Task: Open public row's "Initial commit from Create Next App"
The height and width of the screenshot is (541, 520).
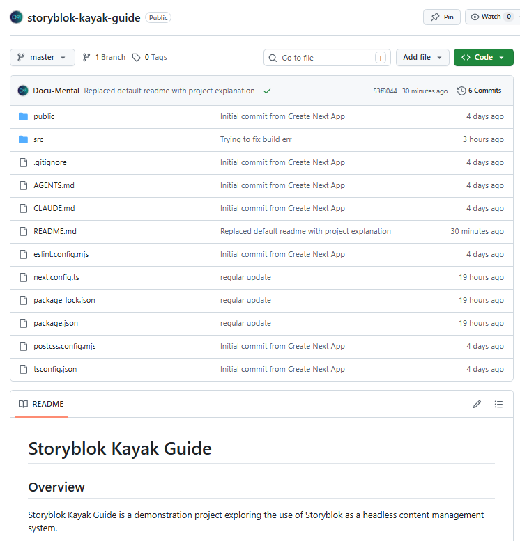Action: pyautogui.click(x=282, y=116)
